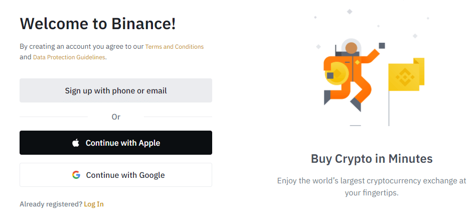Follow the Log In link
Viewport: 472px width, 213px height.
pos(94,204)
